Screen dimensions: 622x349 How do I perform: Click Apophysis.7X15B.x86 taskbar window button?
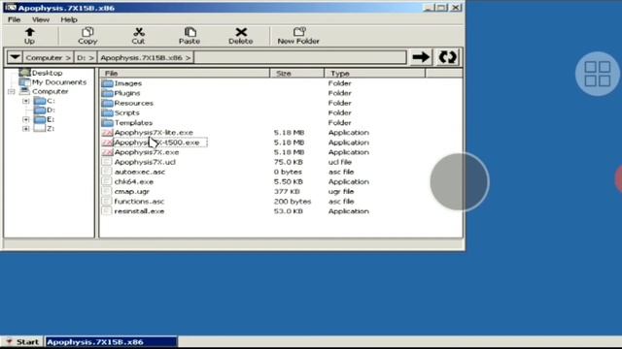(x=111, y=342)
